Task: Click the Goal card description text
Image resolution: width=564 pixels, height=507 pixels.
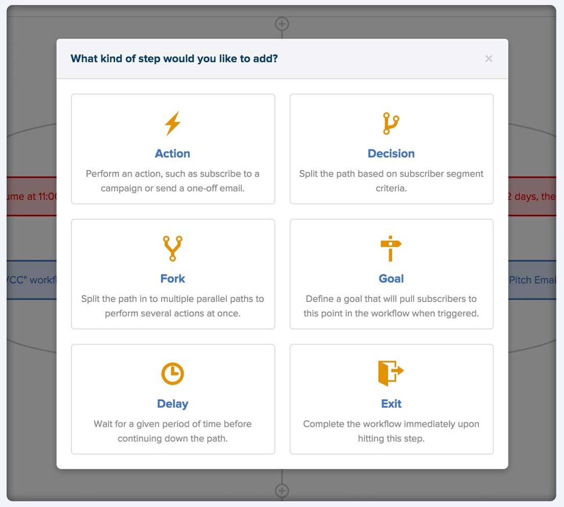Action: pos(391,306)
